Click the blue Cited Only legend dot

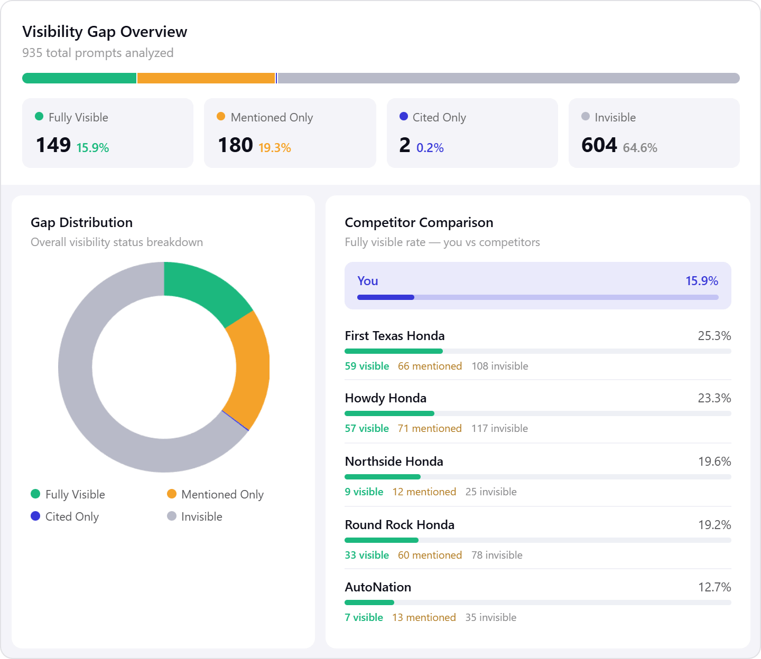click(35, 516)
